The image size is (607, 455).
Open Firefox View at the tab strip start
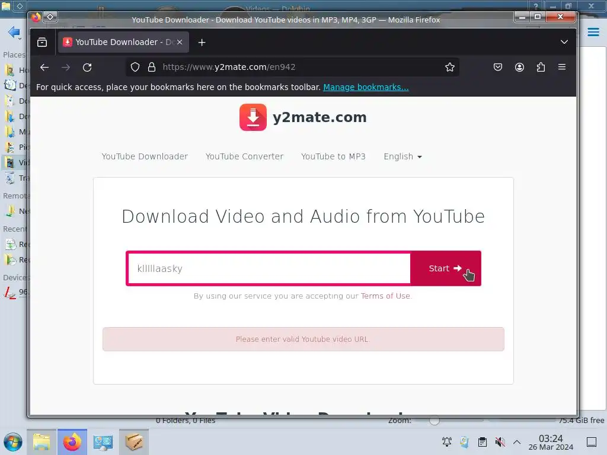pos(42,42)
